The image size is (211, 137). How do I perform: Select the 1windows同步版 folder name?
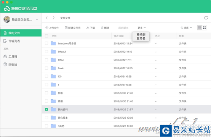coord(67,43)
